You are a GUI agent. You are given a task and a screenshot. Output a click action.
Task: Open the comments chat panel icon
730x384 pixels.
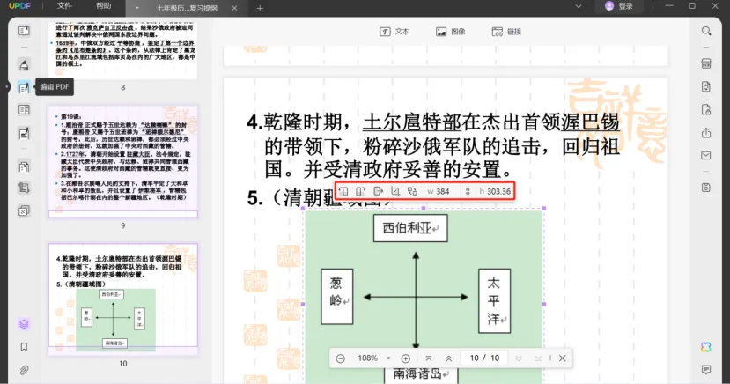(x=706, y=370)
